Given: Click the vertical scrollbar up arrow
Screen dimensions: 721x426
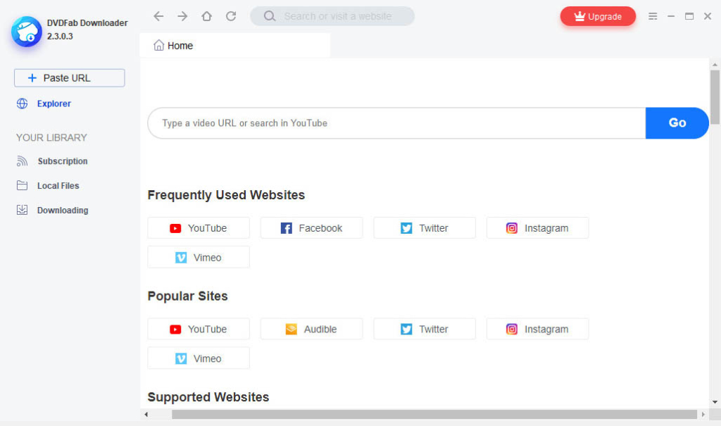Looking at the screenshot, I should 715,65.
